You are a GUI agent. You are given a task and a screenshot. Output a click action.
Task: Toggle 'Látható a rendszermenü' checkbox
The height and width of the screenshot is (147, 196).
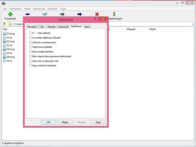coord(30,42)
